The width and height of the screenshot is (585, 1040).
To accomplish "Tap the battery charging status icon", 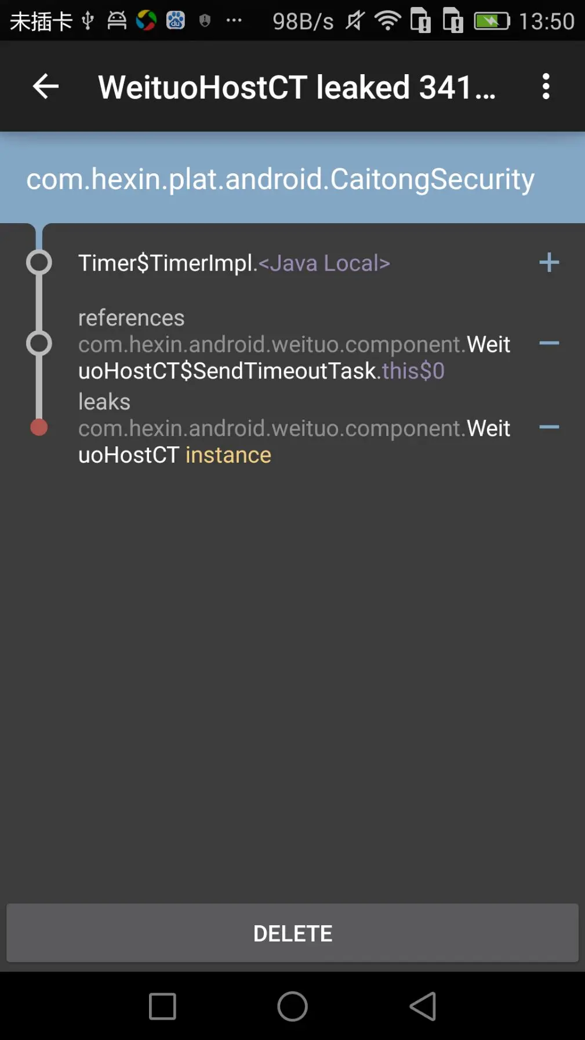I will (492, 21).
